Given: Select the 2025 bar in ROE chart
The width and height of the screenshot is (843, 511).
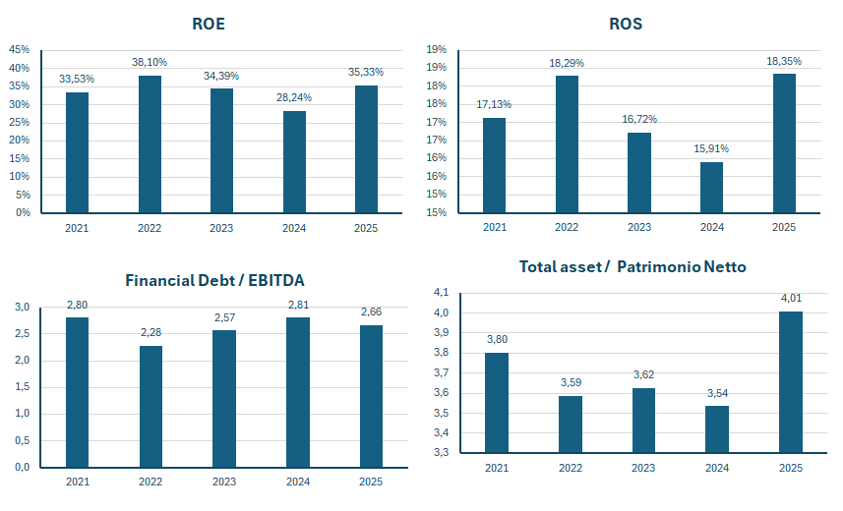Looking at the screenshot, I should point(365,148).
